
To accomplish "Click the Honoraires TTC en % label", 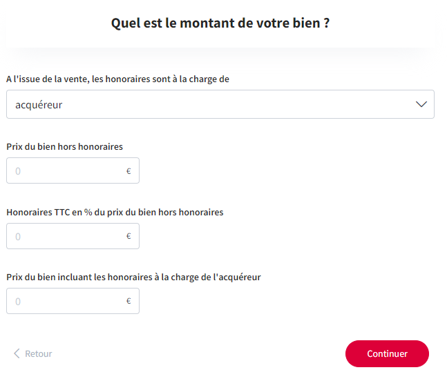I will tap(115, 212).
